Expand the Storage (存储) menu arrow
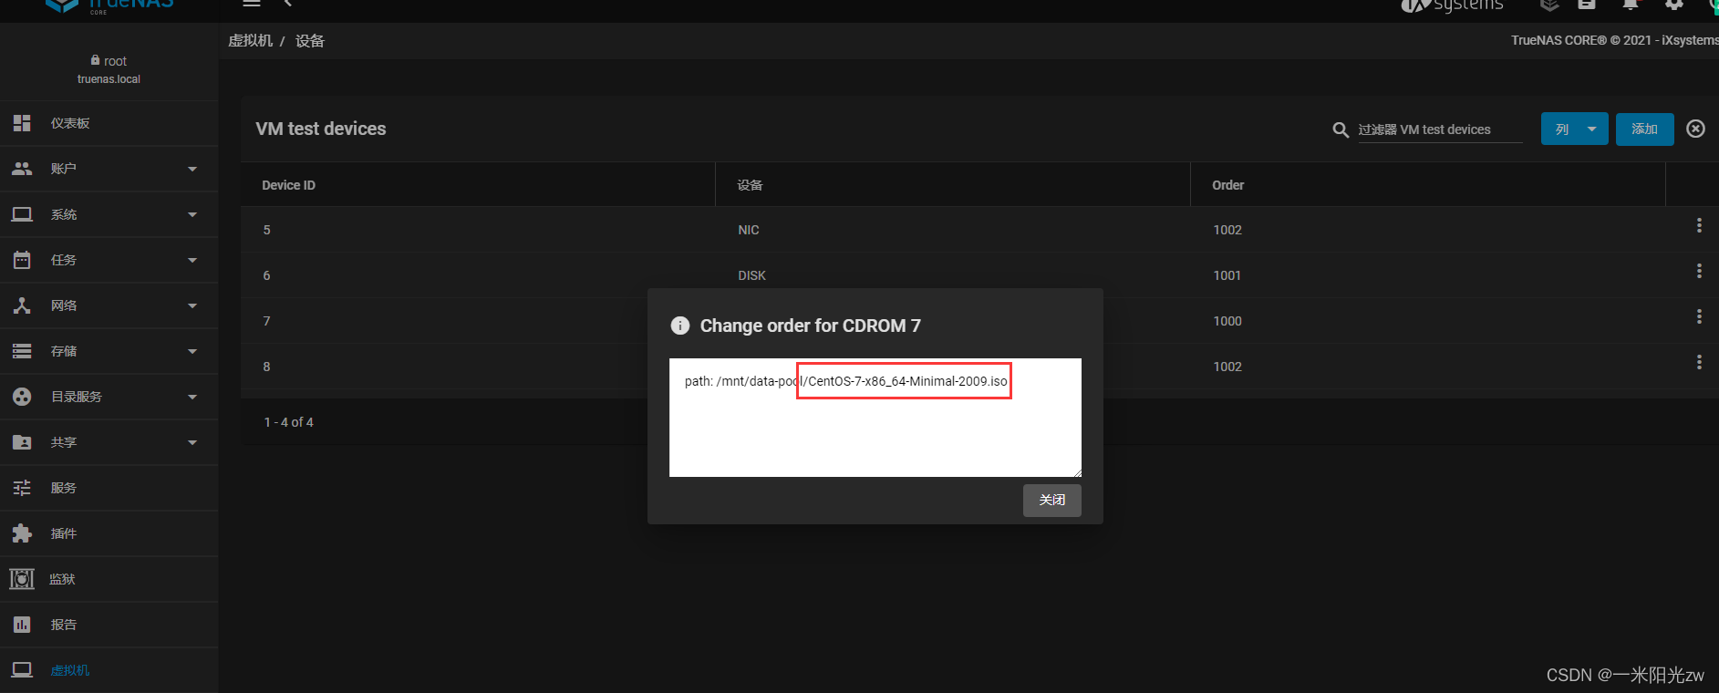Screen dimensions: 1719x693 point(192,351)
